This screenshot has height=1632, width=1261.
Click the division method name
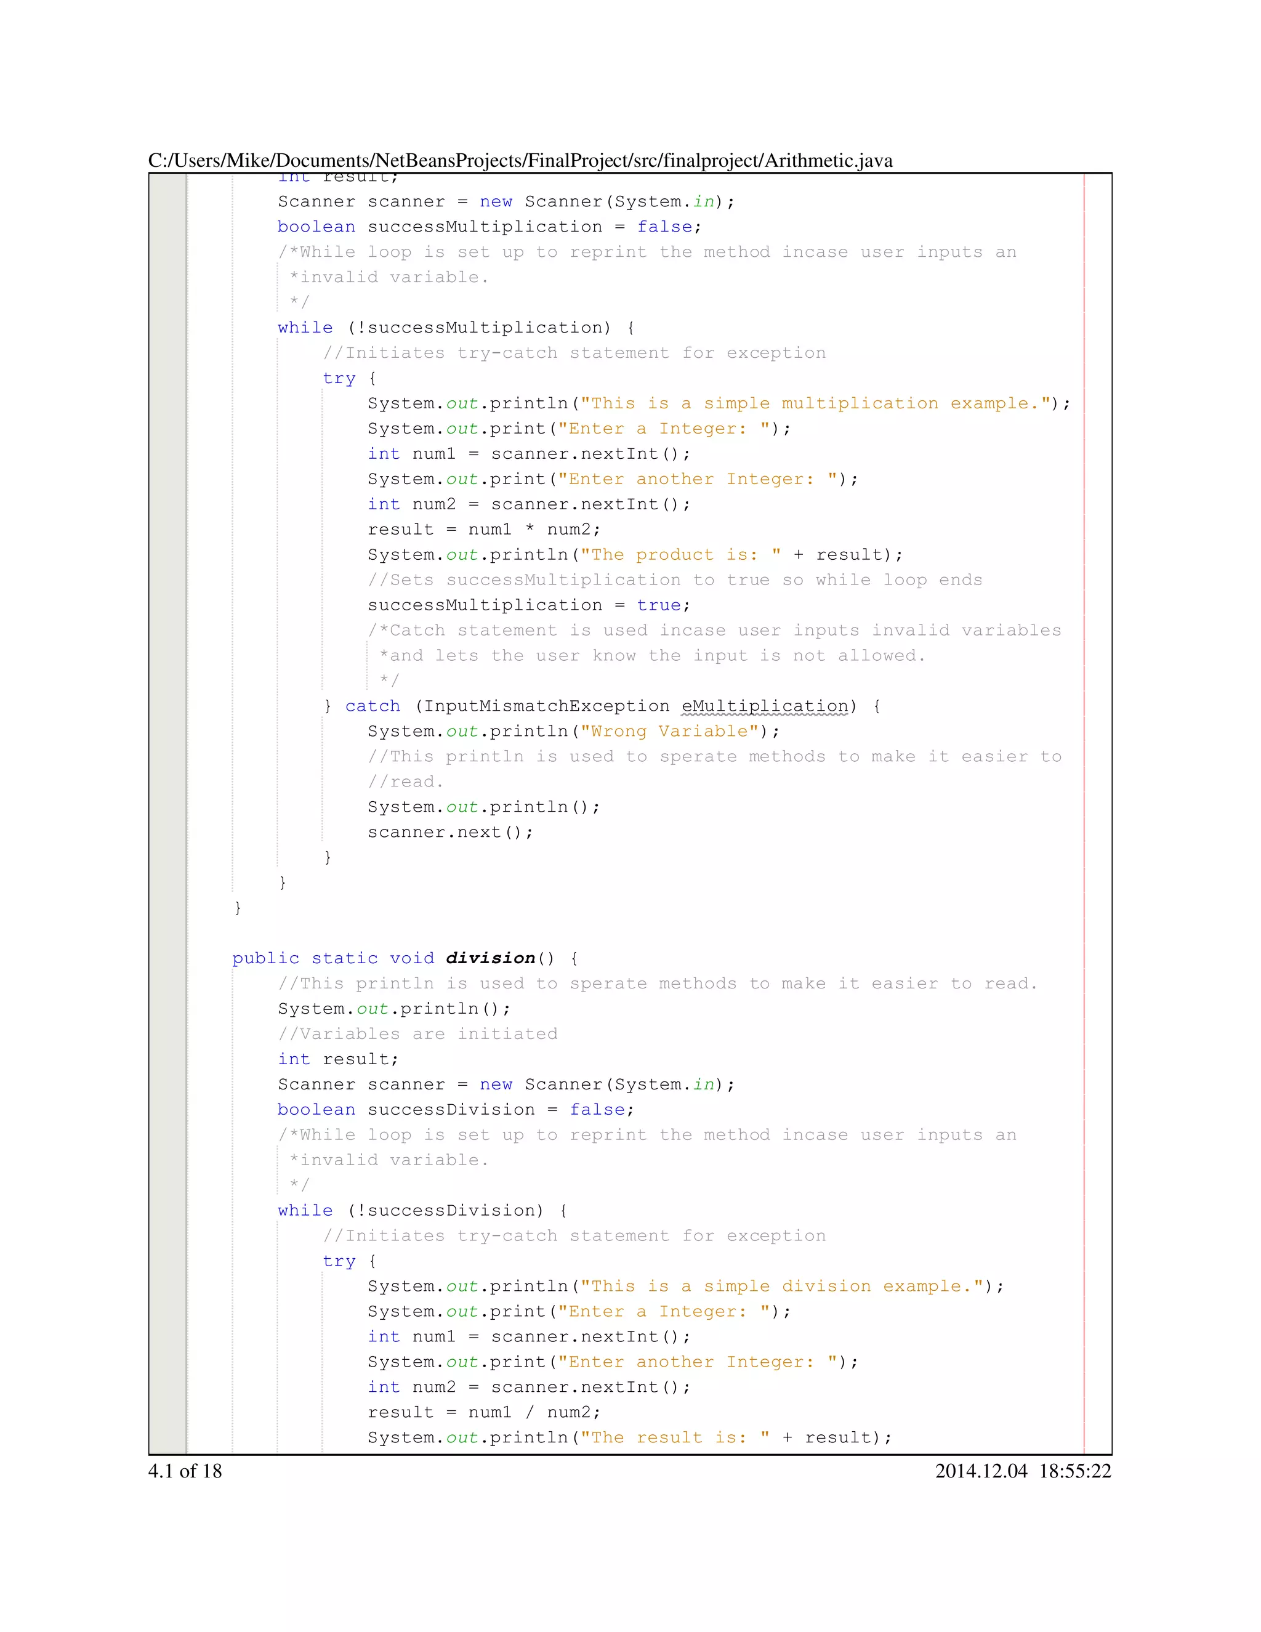coord(490,958)
